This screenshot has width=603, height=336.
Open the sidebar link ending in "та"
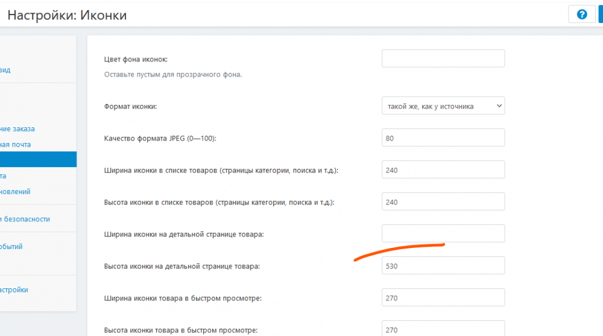click(4, 176)
